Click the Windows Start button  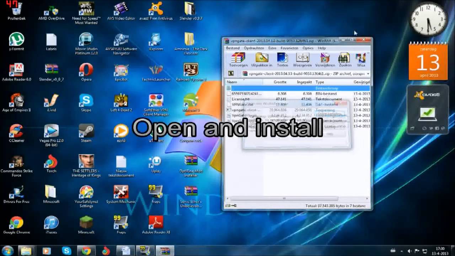(x=7, y=250)
